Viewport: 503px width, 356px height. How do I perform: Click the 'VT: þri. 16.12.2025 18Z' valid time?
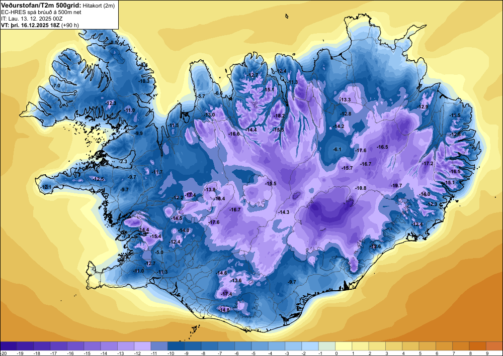tap(30, 25)
